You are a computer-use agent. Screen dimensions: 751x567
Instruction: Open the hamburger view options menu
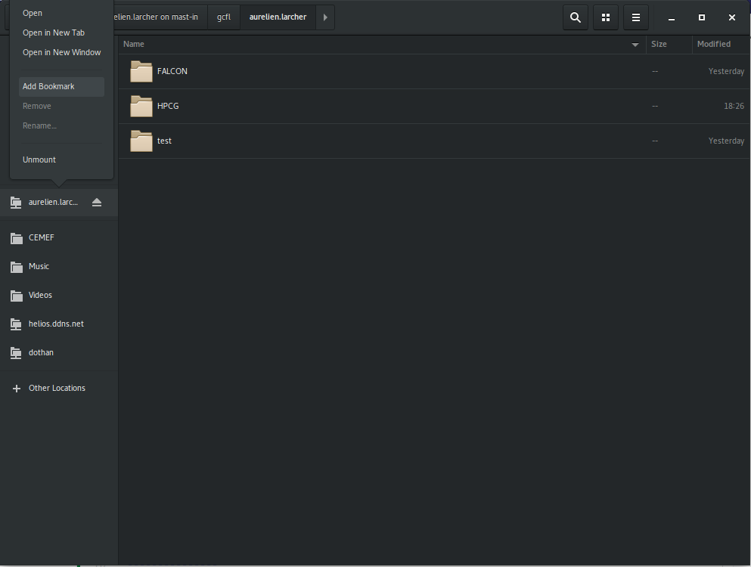point(635,17)
